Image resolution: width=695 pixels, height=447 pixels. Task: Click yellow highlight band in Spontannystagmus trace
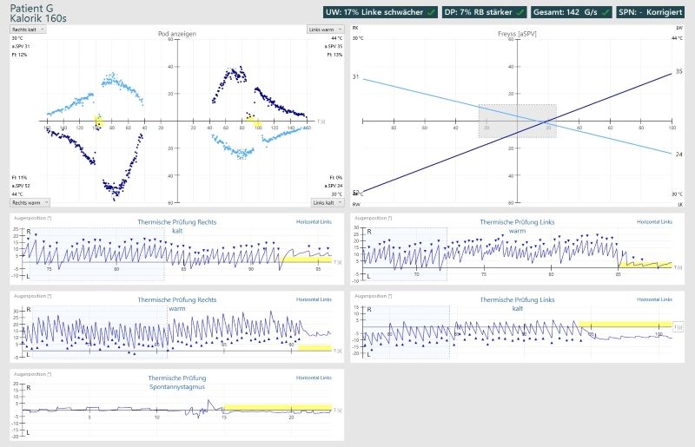(x=276, y=407)
